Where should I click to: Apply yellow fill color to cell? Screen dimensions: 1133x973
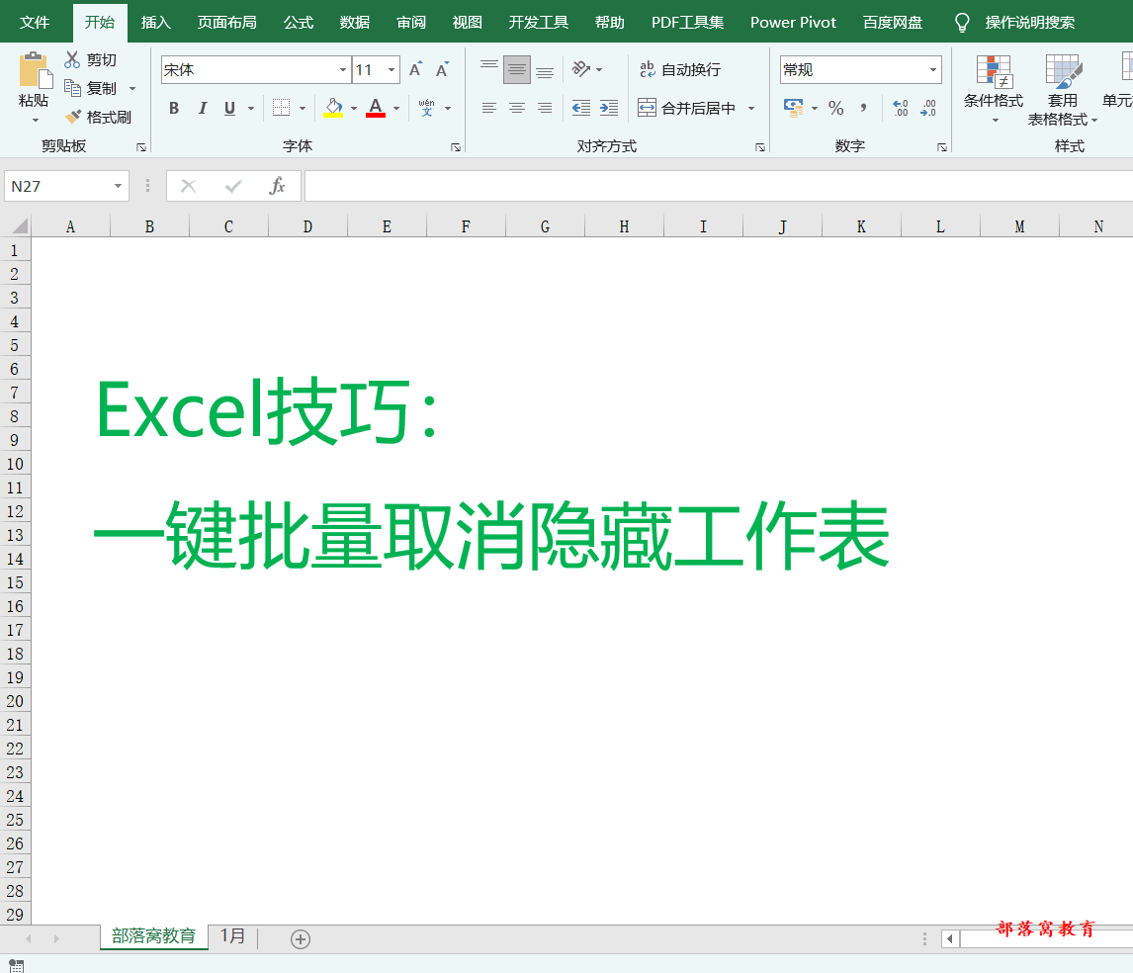[x=333, y=108]
